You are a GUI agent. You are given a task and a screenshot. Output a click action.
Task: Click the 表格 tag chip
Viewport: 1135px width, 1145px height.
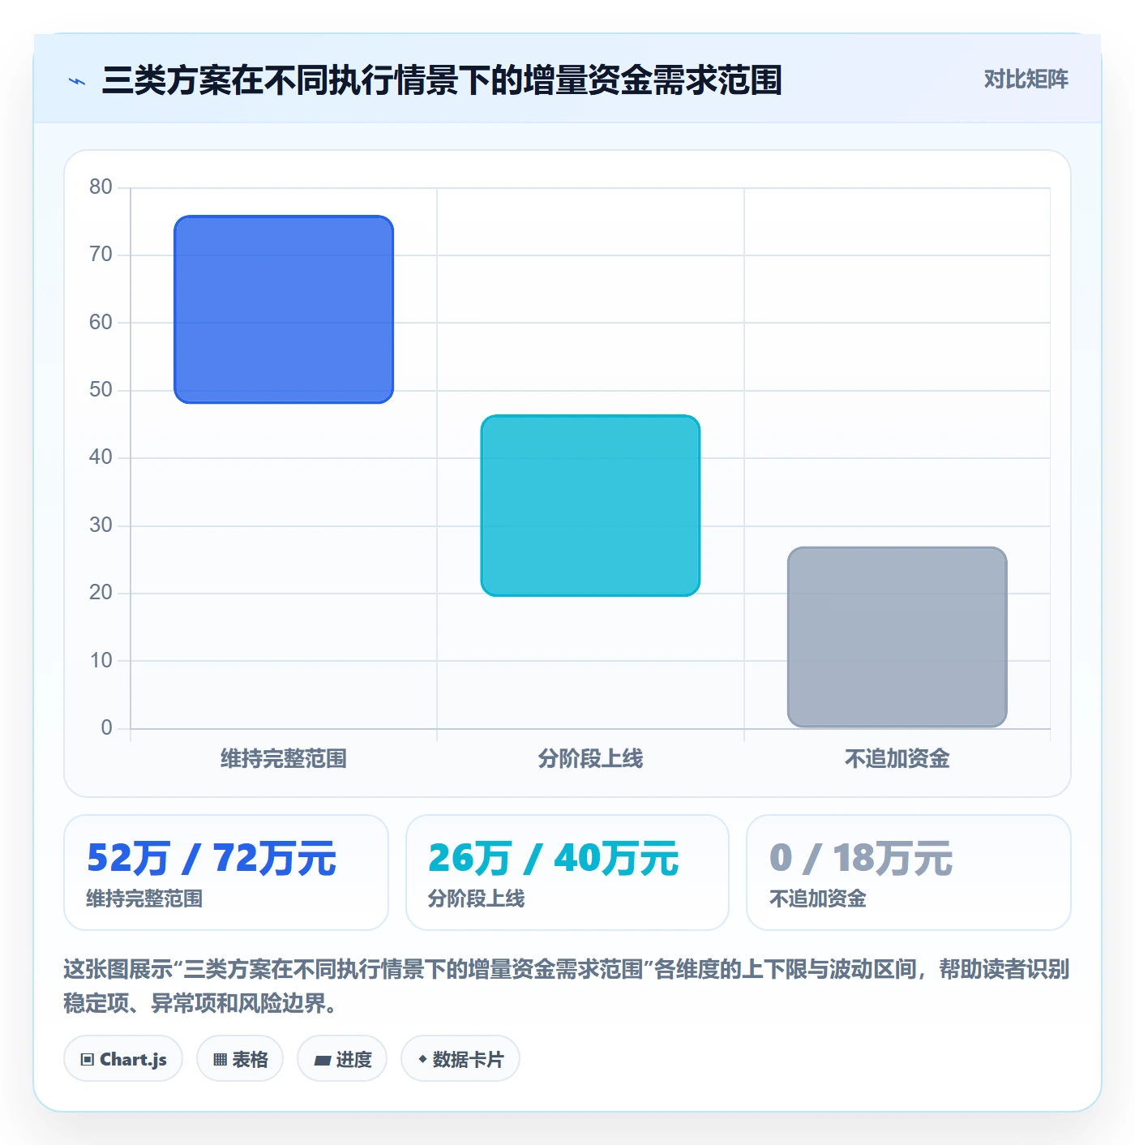(240, 1058)
